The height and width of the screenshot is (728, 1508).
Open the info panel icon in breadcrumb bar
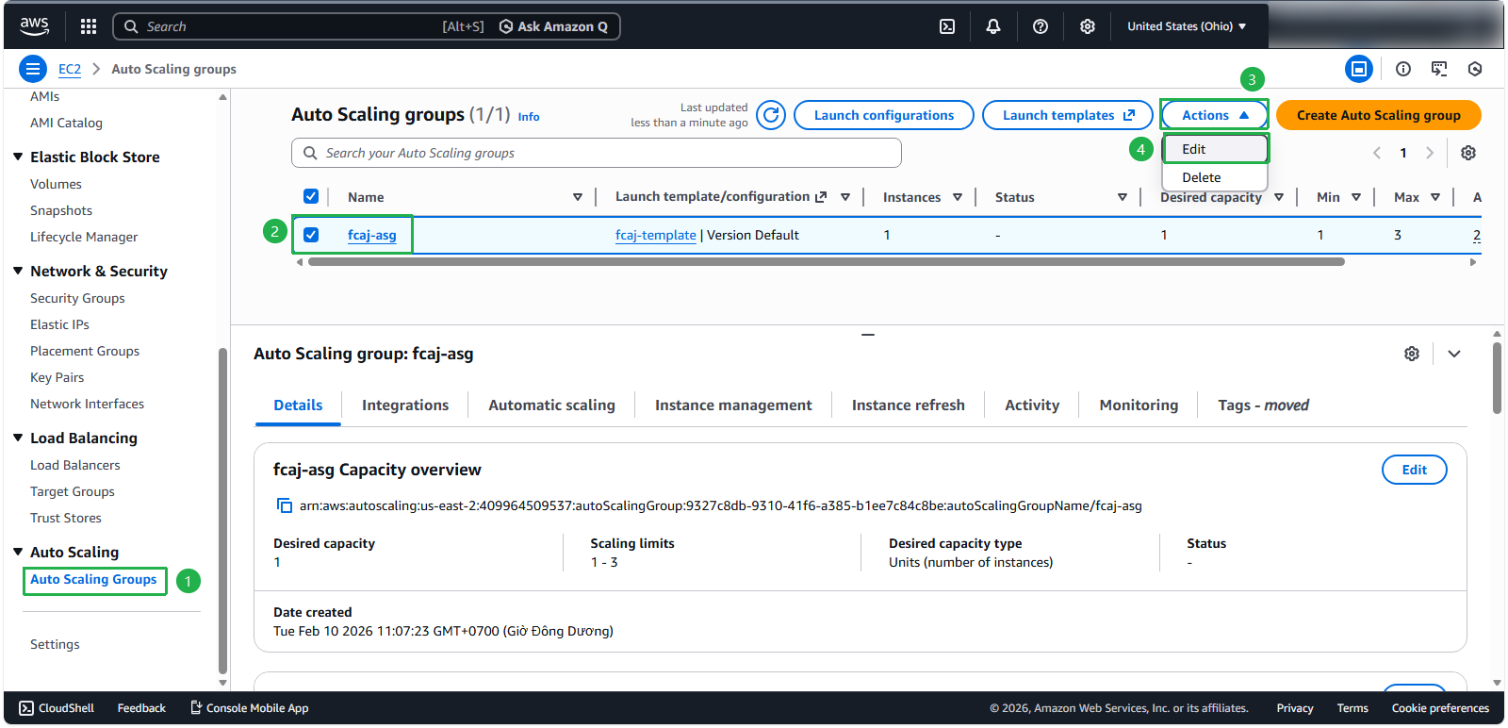(x=1403, y=69)
